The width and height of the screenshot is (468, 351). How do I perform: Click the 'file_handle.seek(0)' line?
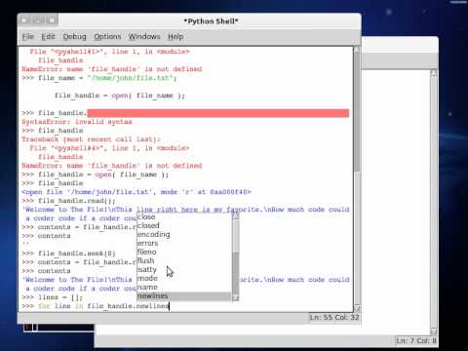click(68, 253)
